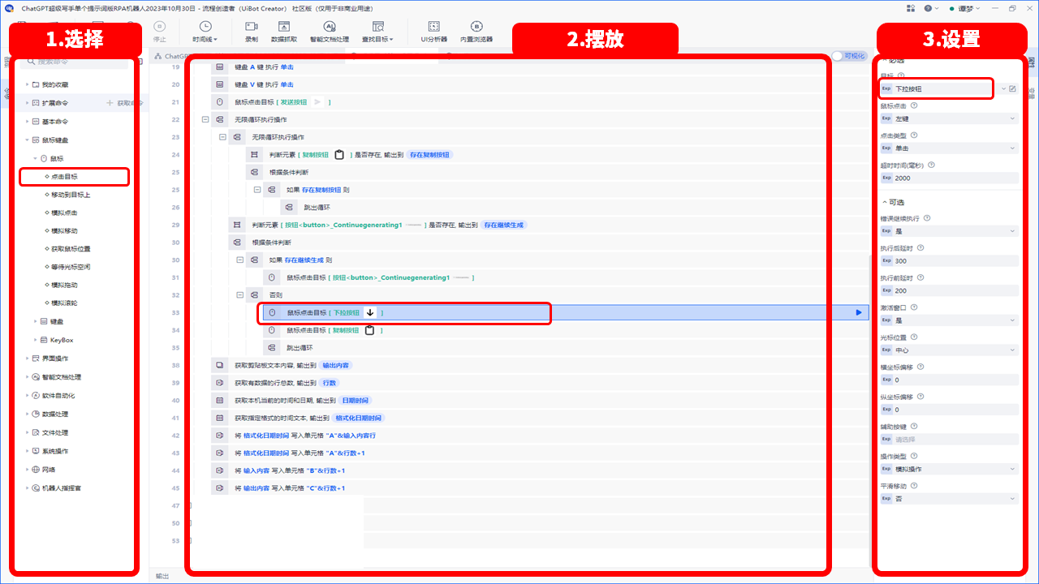The height and width of the screenshot is (584, 1039).
Task: Collapse the 如果 存在复制按钮 block
Action: pyautogui.click(x=257, y=190)
